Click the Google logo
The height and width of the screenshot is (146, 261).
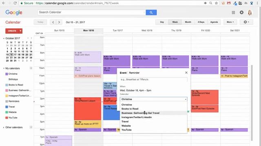pos(14,13)
